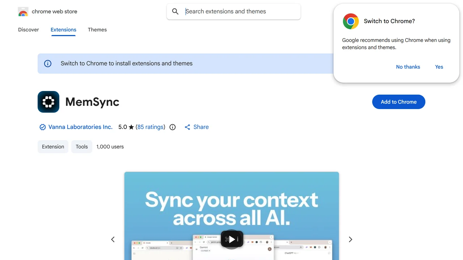This screenshot has height=260, width=463.
Task: Dismiss popup with No thanks
Action: [x=408, y=67]
